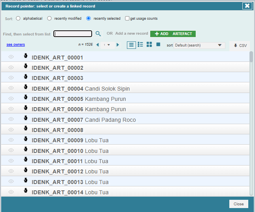Select record IDENK_ART_00004 Candi Solok Sipin
The width and height of the screenshot is (255, 212).
[125, 88]
